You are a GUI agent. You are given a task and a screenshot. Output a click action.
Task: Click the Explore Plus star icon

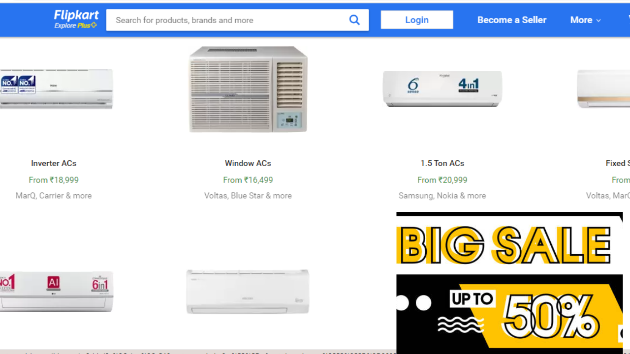coord(94,25)
